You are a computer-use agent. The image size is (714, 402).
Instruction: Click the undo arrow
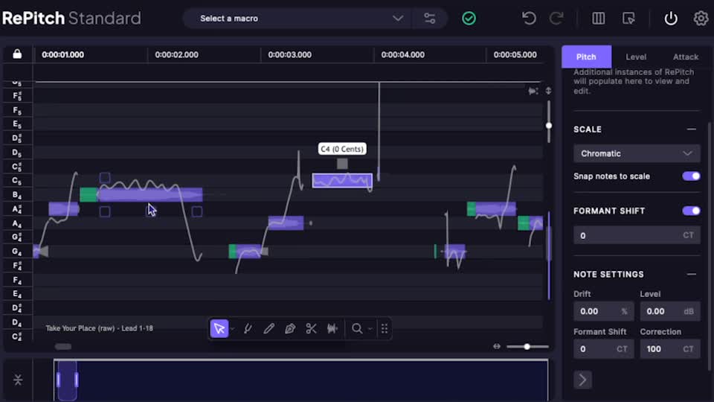click(x=529, y=19)
